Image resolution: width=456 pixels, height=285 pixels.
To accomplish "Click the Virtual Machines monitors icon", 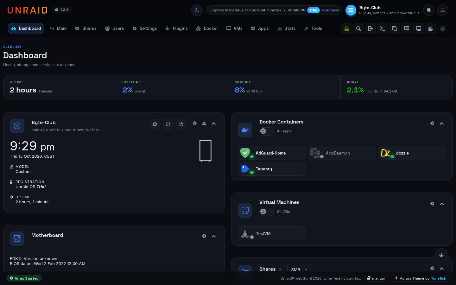I will point(245,211).
